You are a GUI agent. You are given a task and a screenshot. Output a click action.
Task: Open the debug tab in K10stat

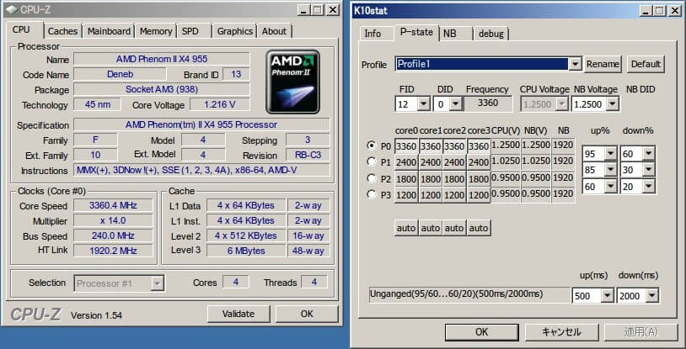tap(490, 34)
